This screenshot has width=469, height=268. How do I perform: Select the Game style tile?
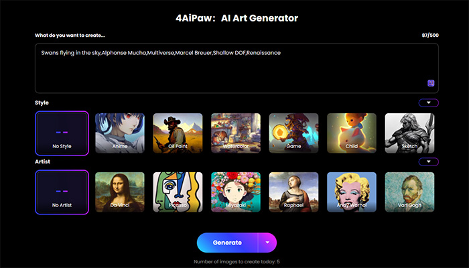pyautogui.click(x=293, y=133)
